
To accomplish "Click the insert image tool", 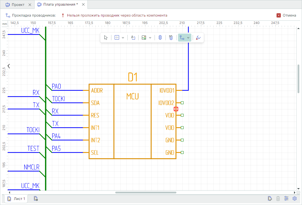I will pyautogui.click(x=144, y=38).
